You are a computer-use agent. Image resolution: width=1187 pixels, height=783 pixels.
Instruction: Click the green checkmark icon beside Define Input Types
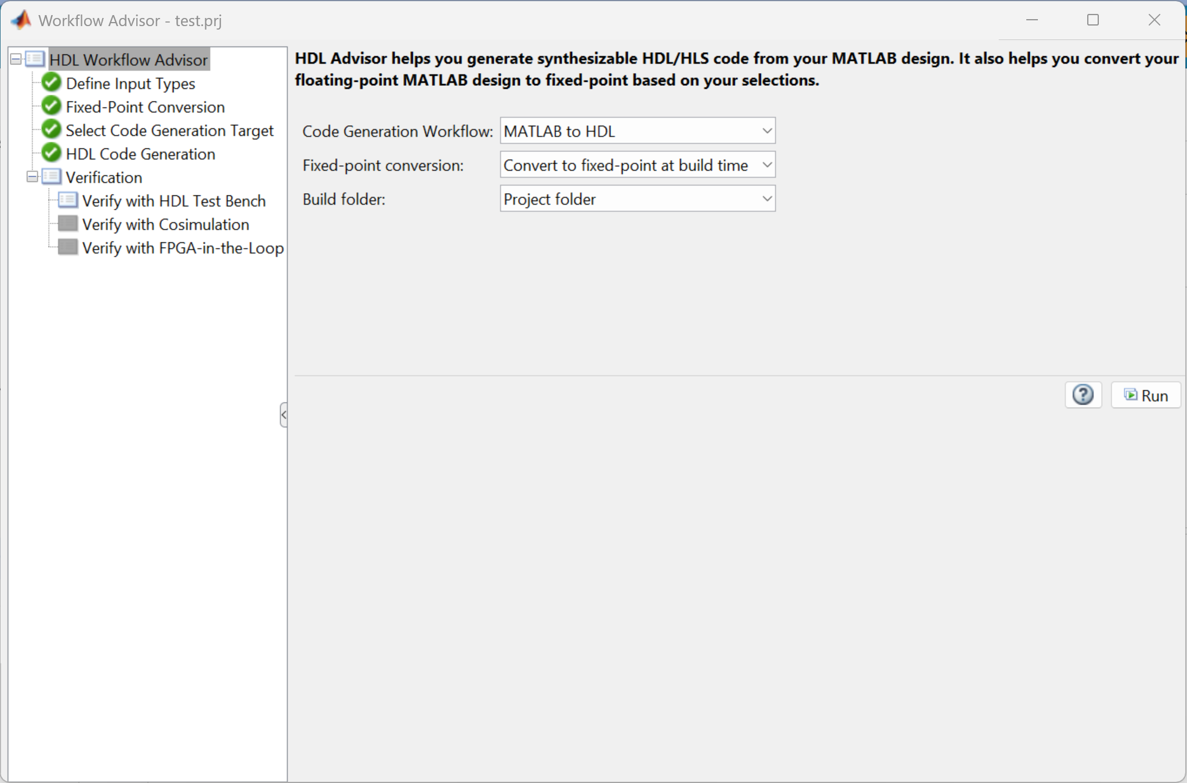click(x=50, y=82)
